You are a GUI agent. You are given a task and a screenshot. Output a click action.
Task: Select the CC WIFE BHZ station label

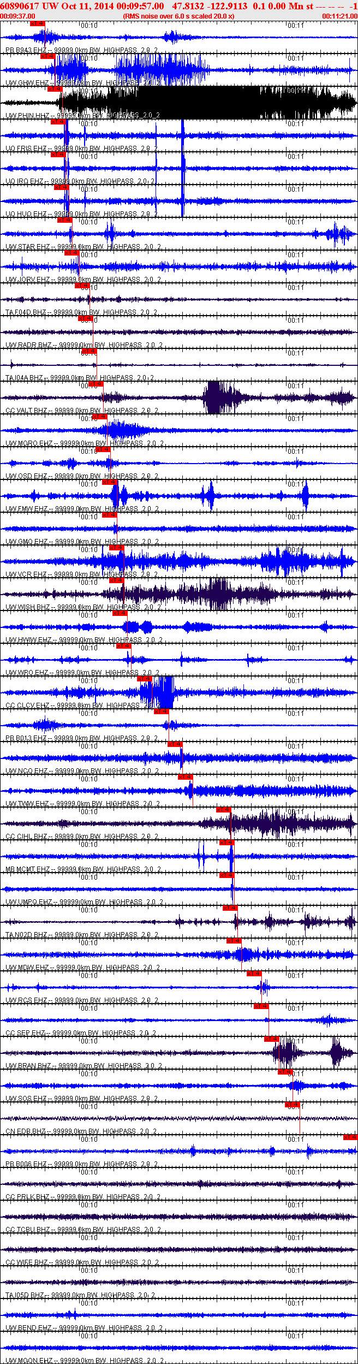click(x=26, y=1262)
